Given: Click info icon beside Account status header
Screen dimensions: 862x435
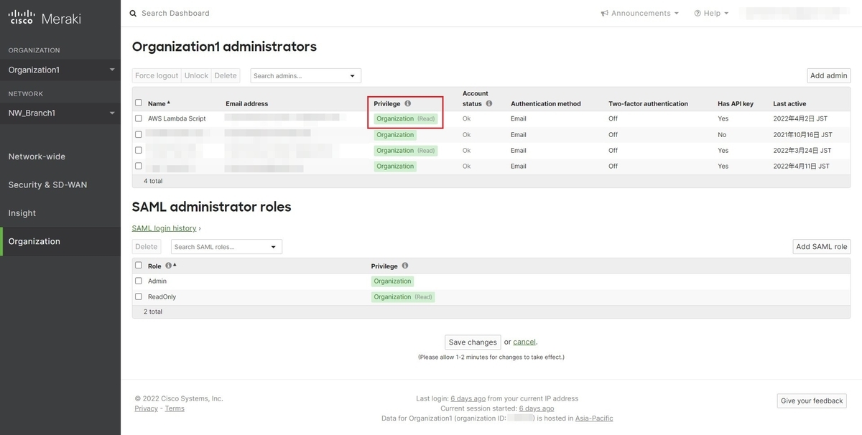Looking at the screenshot, I should pyautogui.click(x=489, y=103).
